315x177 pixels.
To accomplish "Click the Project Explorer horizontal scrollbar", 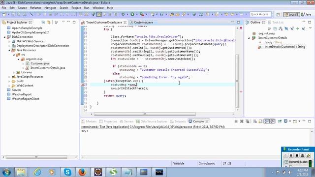I will pos(36,157).
